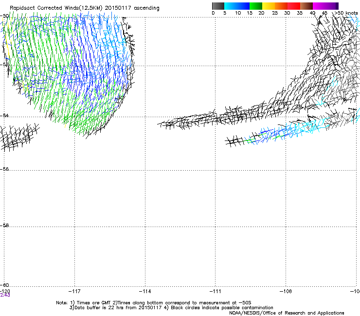Click the -117 longitude axis label

tap(74, 291)
